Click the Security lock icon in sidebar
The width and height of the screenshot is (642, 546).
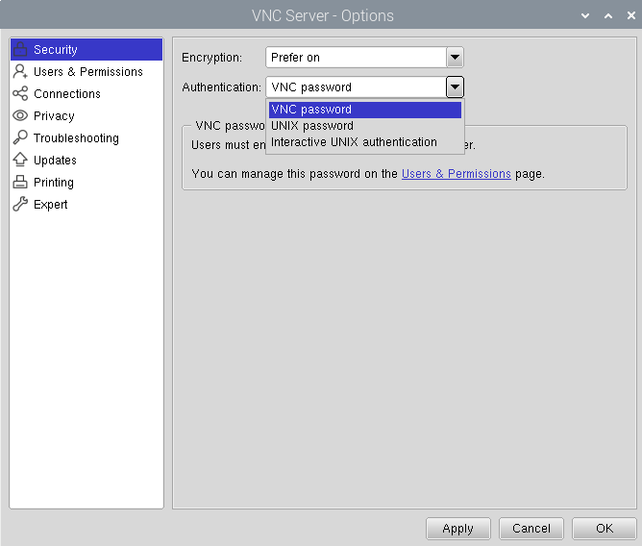coord(20,49)
